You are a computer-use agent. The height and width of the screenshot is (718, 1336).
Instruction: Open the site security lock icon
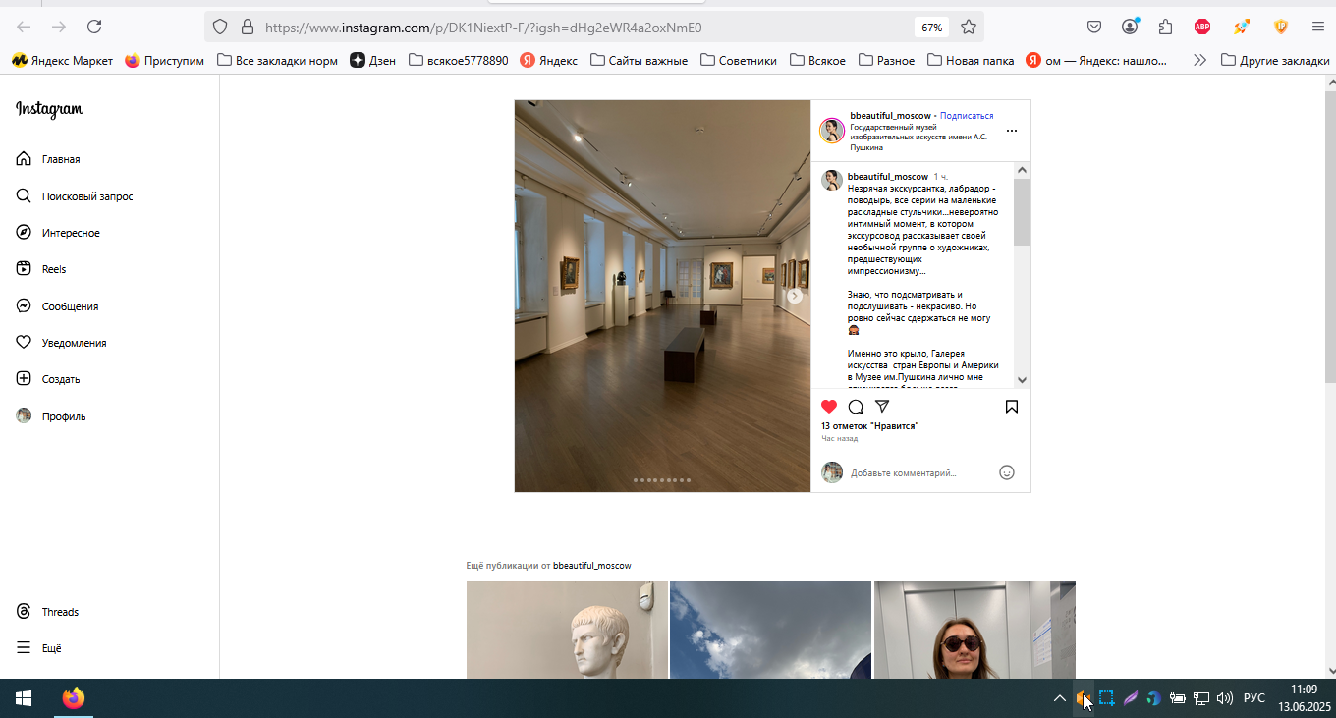(x=247, y=28)
